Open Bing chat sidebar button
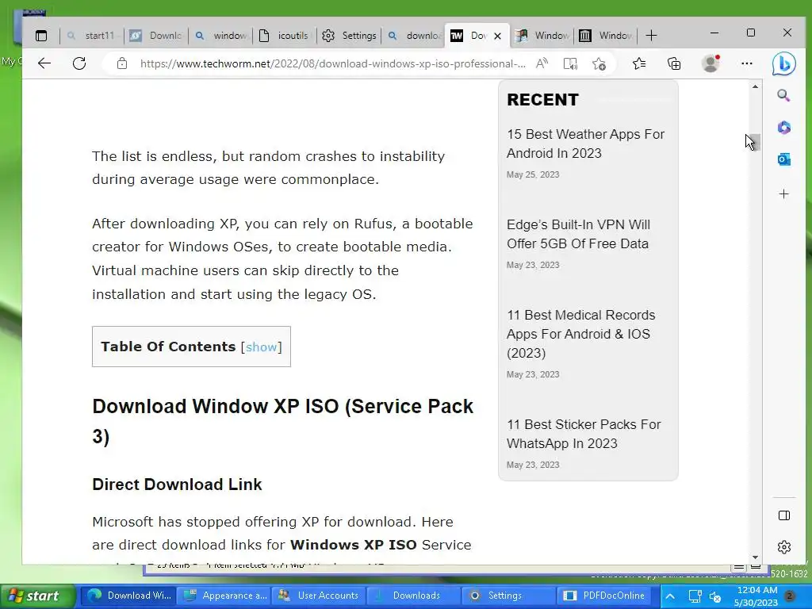The width and height of the screenshot is (812, 609). pos(783,63)
